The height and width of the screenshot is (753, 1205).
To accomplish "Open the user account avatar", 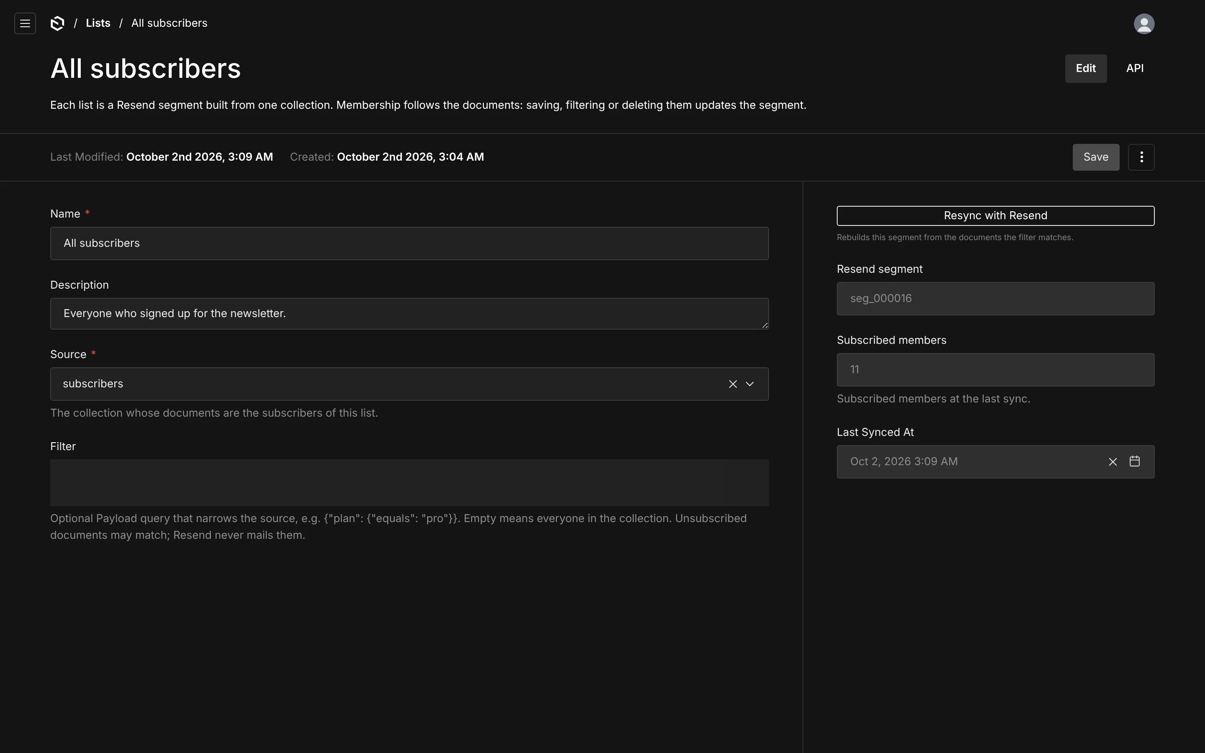I will tap(1144, 23).
